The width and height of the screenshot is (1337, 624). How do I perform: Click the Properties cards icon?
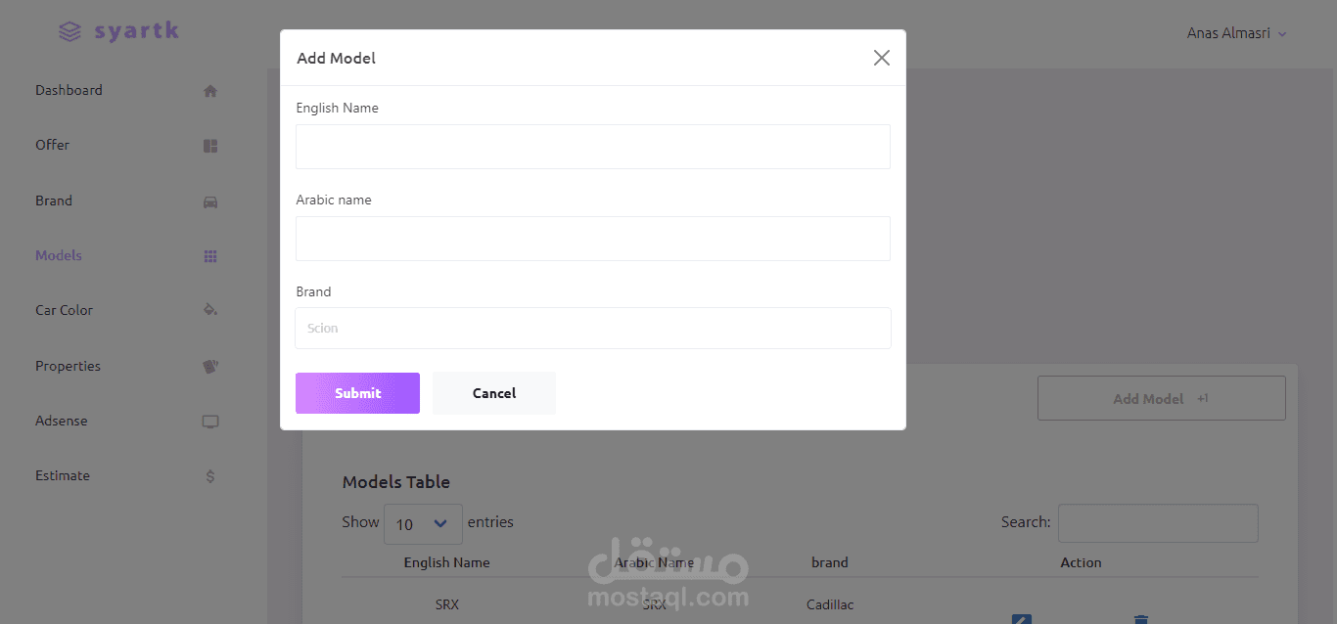[210, 366]
